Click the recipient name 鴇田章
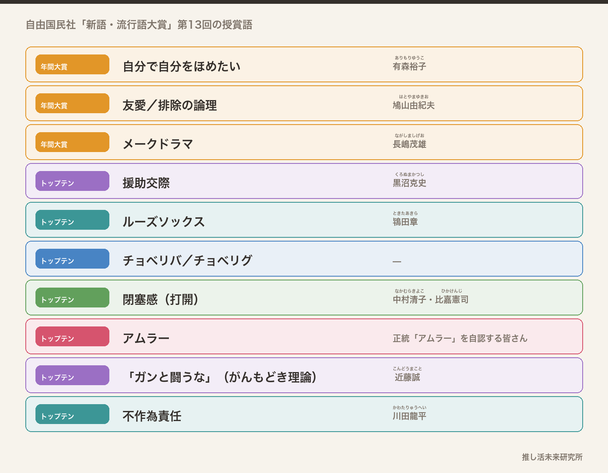Viewport: 608px width, 473px height. [405, 222]
